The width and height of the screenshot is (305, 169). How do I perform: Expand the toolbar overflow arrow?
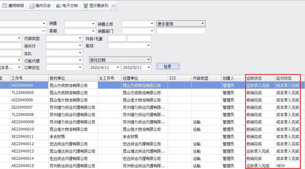click(x=114, y=6)
